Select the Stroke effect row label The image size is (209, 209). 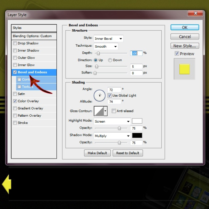point(23,123)
